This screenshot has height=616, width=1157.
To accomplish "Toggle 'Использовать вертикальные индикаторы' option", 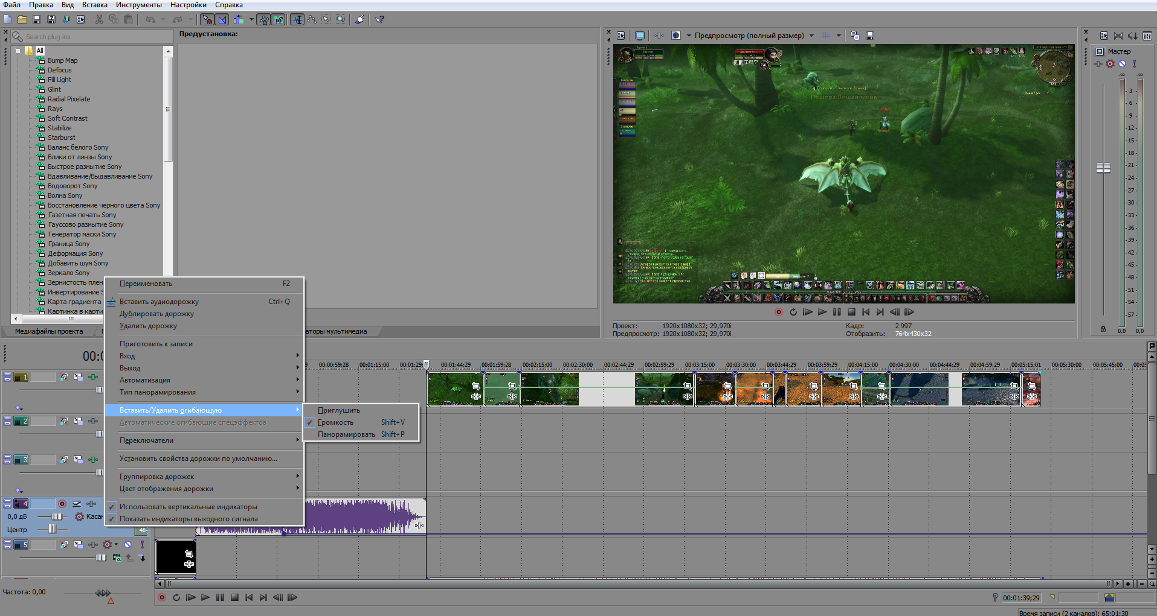I will point(204,507).
